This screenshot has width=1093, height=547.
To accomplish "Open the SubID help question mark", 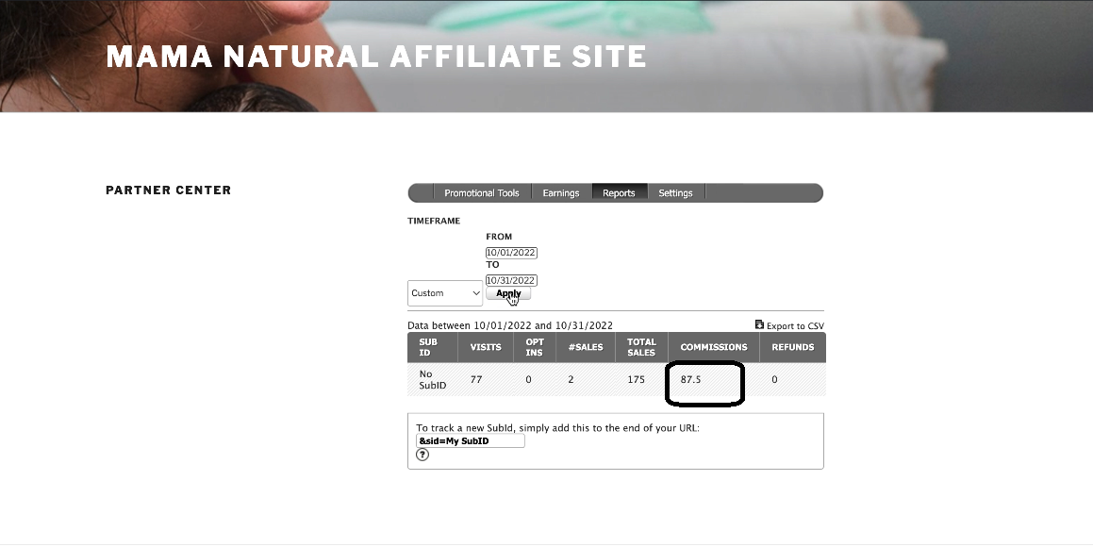I will coord(422,455).
